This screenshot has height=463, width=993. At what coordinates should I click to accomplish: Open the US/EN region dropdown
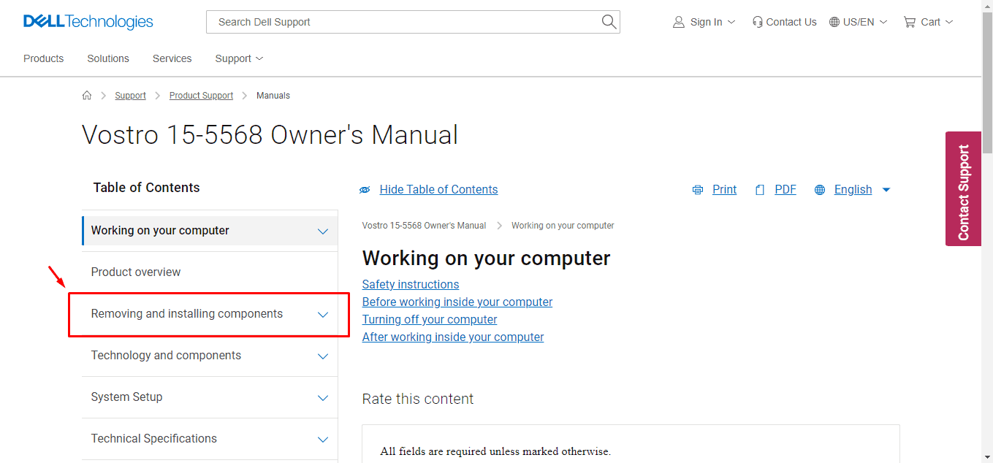[x=858, y=21]
